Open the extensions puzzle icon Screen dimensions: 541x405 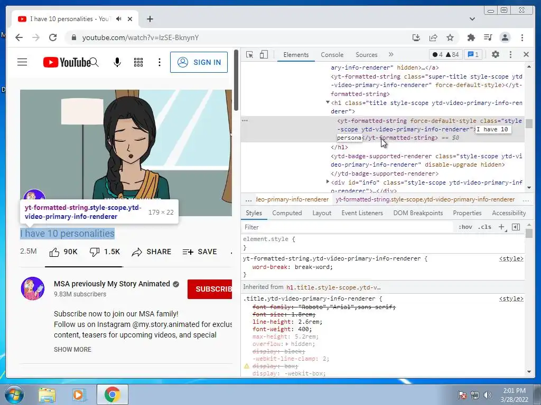point(471,37)
